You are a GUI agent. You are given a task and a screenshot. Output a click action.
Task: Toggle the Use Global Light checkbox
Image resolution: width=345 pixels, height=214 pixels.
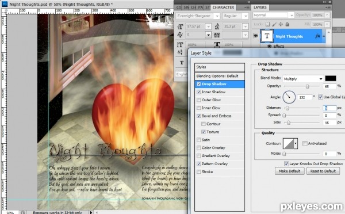tap(321, 97)
